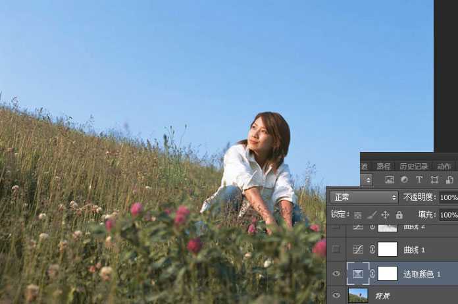The height and width of the screenshot is (304, 458).
Task: Switch to the 路径 tab
Action: pos(383,166)
